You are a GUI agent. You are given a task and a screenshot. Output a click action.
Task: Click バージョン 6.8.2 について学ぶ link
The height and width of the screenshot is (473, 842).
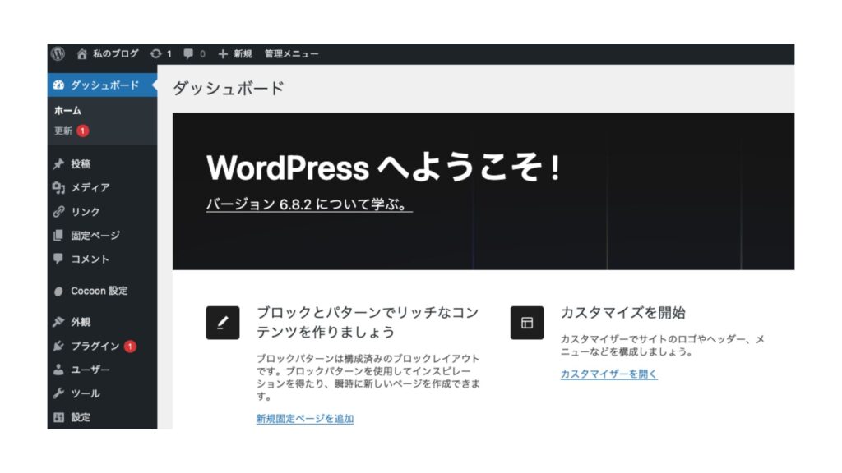pyautogui.click(x=309, y=204)
